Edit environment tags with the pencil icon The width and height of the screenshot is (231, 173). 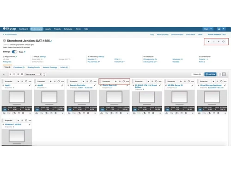pos(24,52)
